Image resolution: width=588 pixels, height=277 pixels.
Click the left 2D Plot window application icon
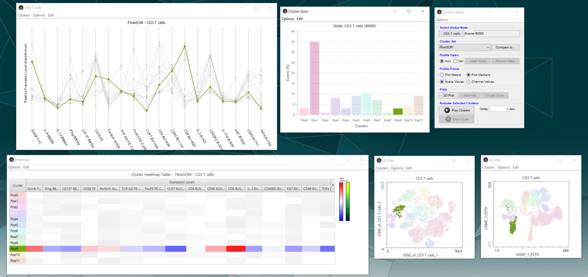379,160
